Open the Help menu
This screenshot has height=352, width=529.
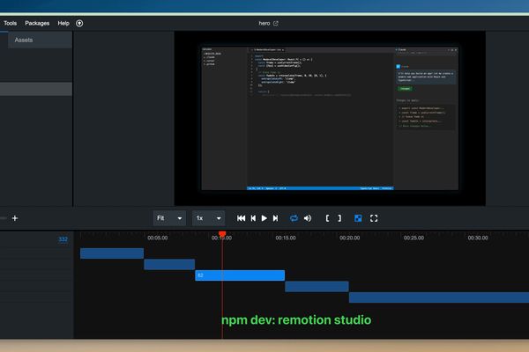[63, 23]
